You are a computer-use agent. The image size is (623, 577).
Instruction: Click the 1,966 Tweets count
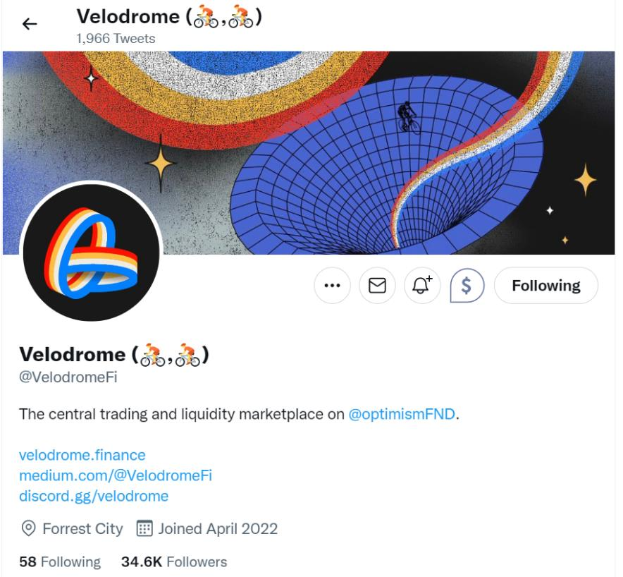[116, 39]
